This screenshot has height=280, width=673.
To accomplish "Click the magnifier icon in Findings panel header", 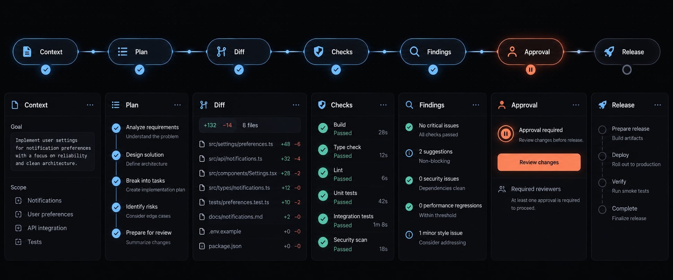I will (x=409, y=105).
